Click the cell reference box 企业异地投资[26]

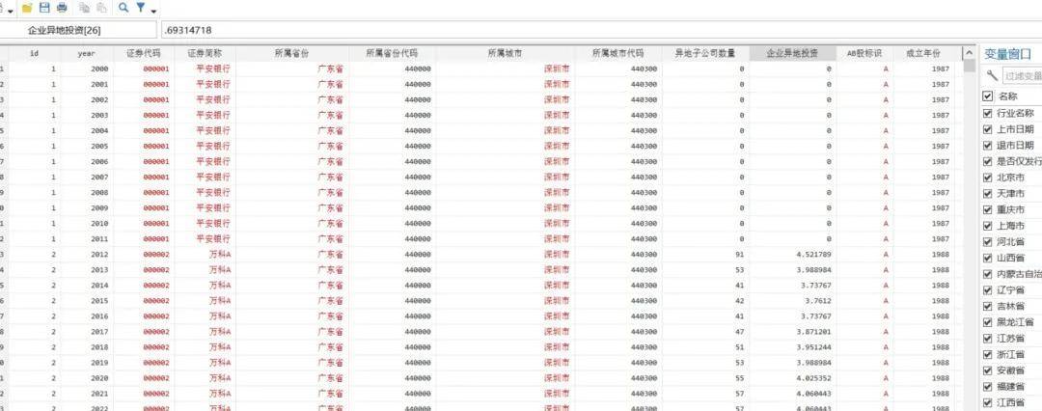(x=78, y=30)
